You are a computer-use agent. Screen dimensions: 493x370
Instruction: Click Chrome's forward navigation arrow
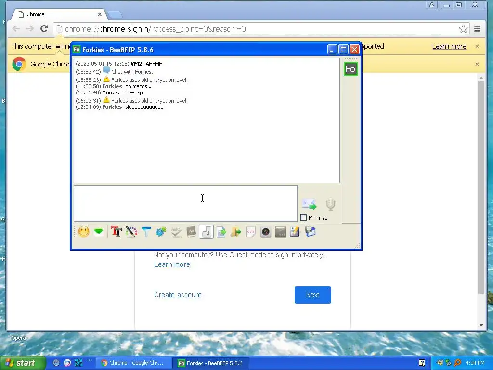pos(30,29)
